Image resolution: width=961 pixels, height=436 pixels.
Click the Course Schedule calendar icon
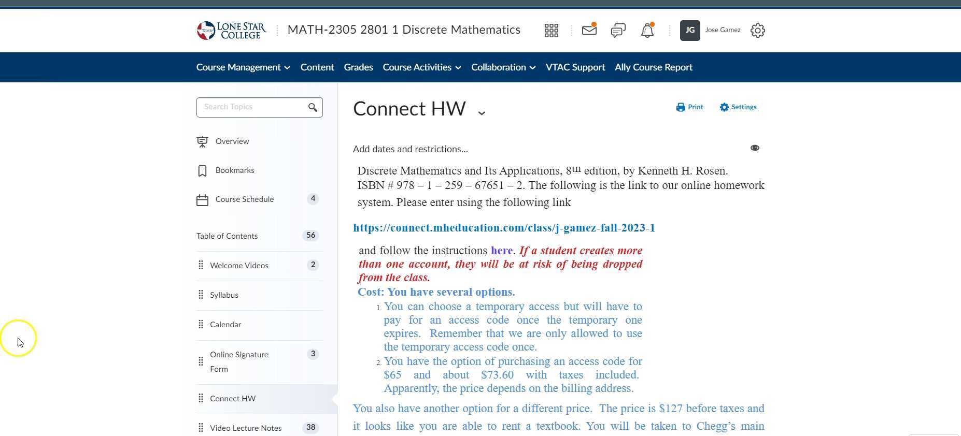click(x=202, y=200)
